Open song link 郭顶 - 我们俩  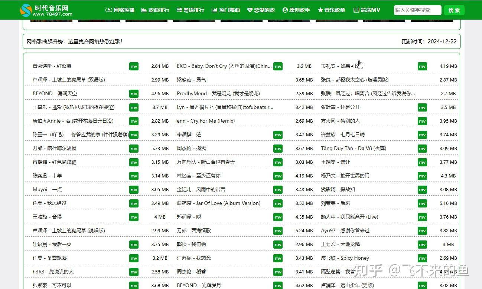[x=191, y=244]
